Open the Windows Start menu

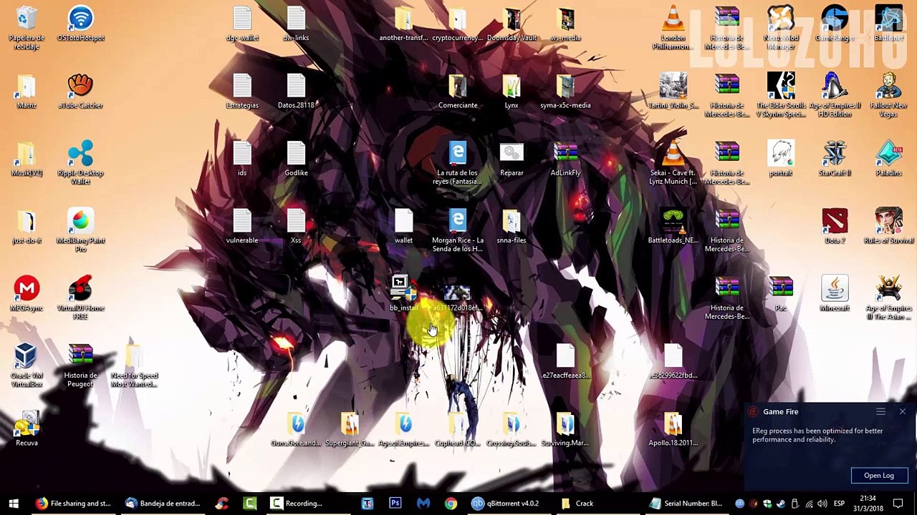[13, 504]
